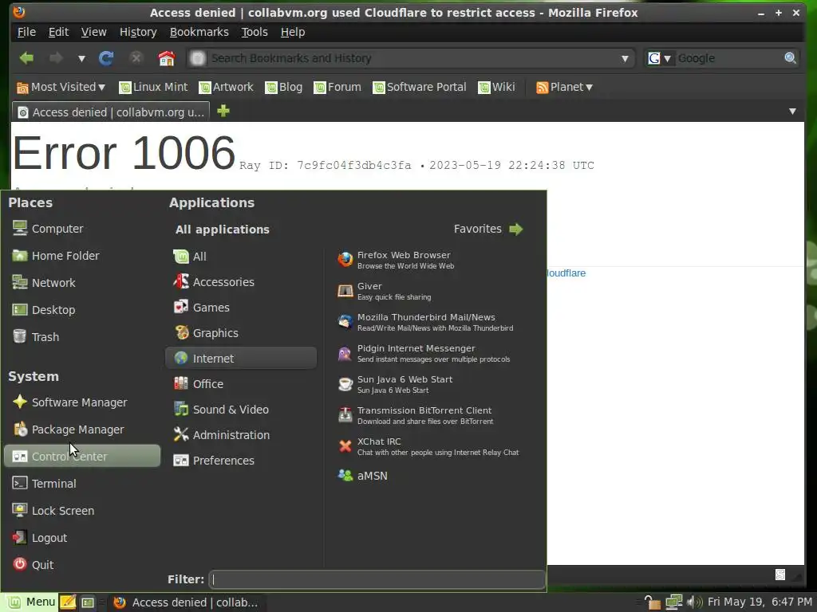Select the Access denied browser tab
This screenshot has width=817, height=612.
point(110,112)
